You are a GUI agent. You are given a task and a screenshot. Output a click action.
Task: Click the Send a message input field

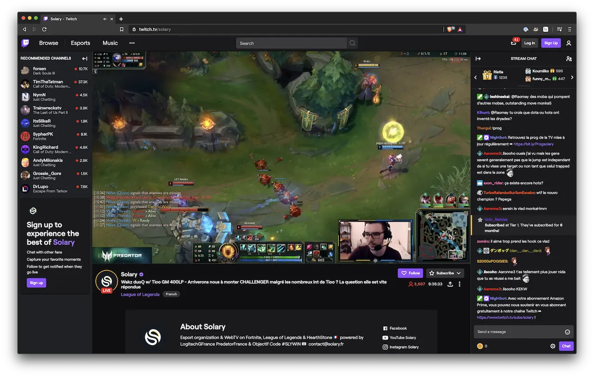tap(515, 332)
